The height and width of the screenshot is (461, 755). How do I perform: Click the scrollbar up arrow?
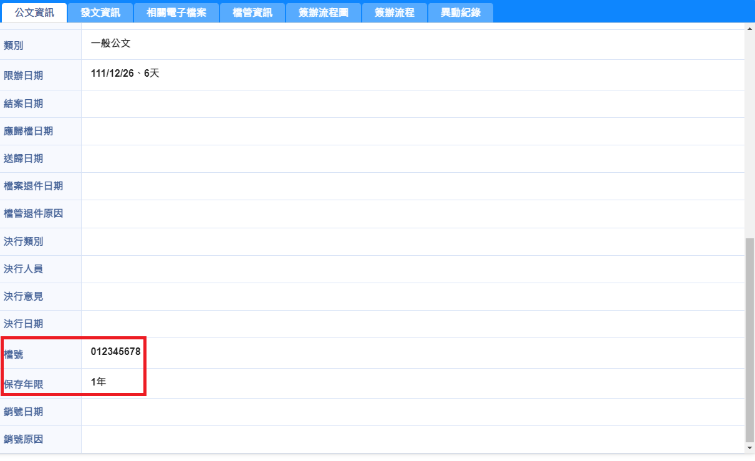750,28
